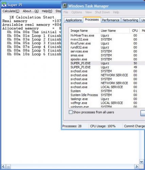Click '1M Calculation Start' line
Screen dimensions: 145x170
pyautogui.click(x=33, y=17)
